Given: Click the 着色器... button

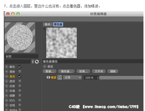Looking at the screenshot, I should coord(67,71).
